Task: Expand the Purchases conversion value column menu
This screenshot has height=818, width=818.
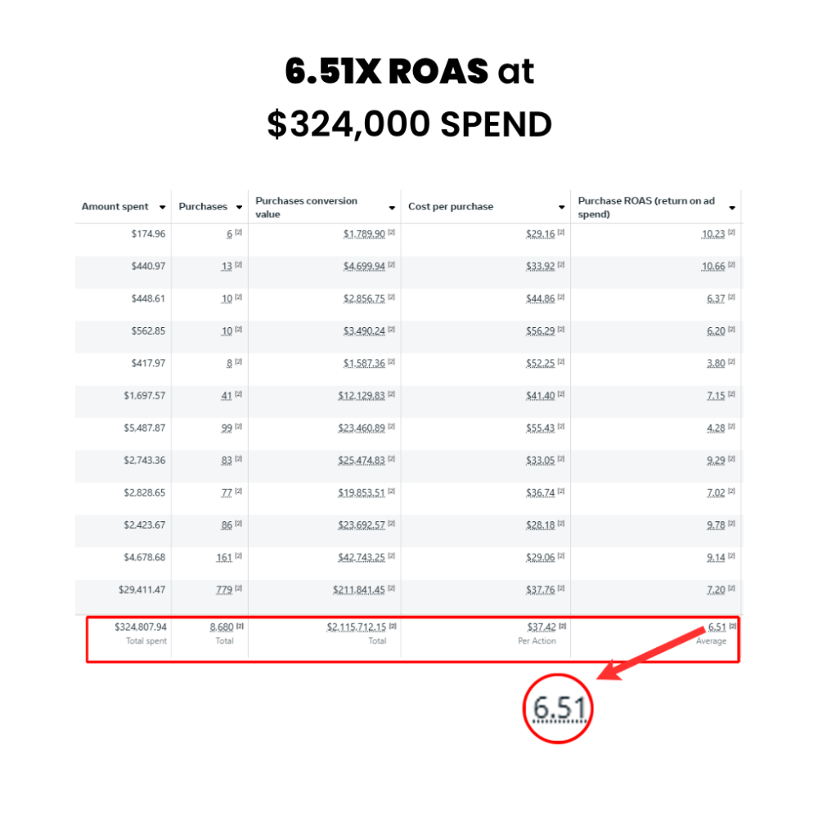Action: [392, 208]
